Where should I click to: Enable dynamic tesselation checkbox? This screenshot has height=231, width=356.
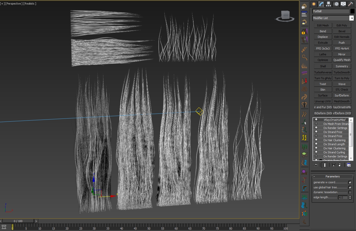[350, 192]
